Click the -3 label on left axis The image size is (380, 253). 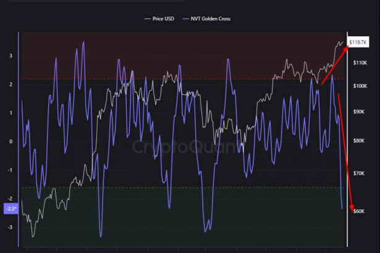pos(9,227)
